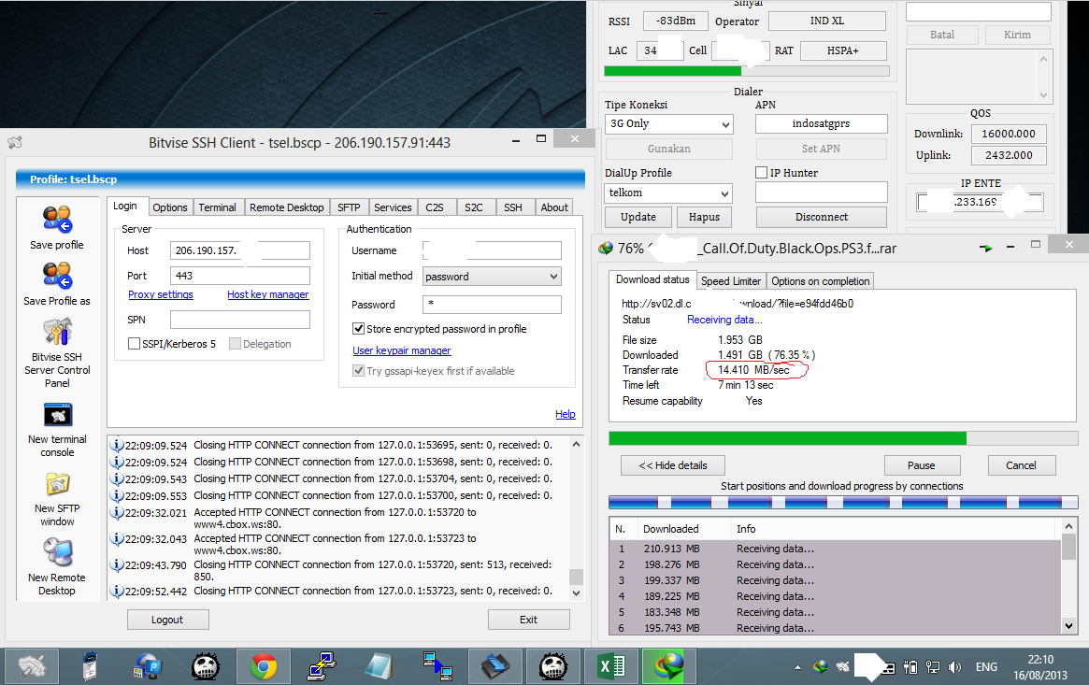Switch to the Services tab
This screenshot has width=1089, height=685.
pos(393,207)
